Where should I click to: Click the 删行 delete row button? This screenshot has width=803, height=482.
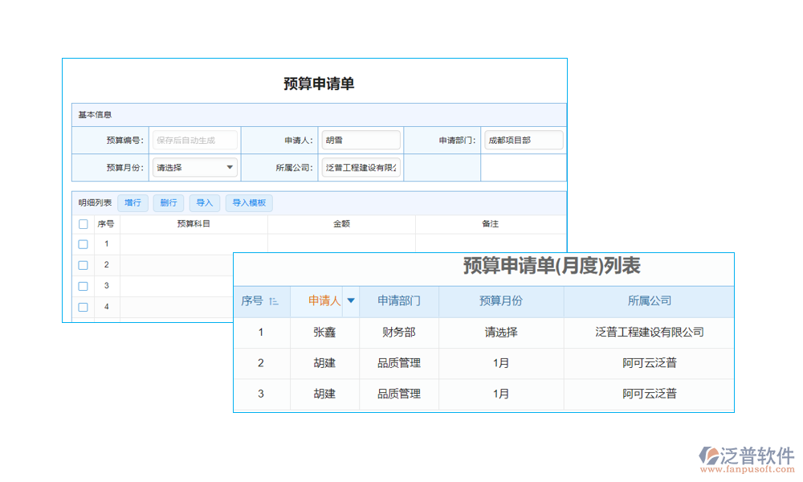coord(168,202)
